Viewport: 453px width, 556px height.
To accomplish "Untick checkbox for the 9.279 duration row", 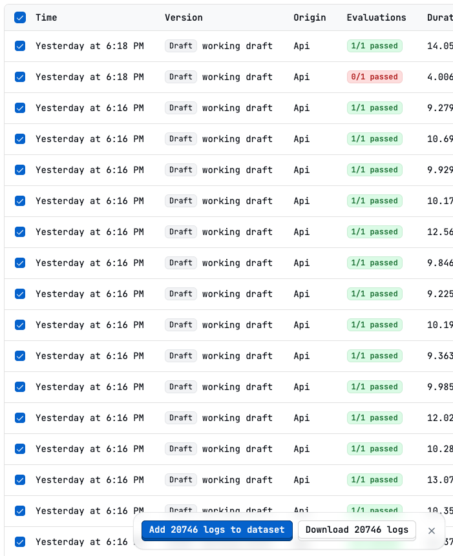I will coord(20,108).
